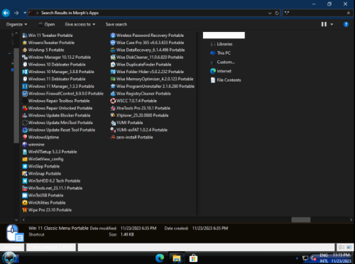Select Wise Care Pro 365 Portable icon
Image resolution: width=355 pixels, height=264 pixels.
[113, 43]
